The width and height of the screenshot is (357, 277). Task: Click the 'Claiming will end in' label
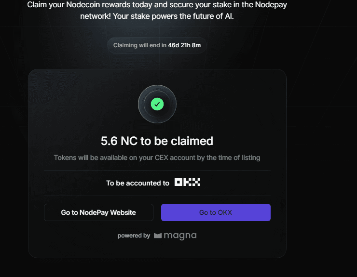click(x=139, y=45)
